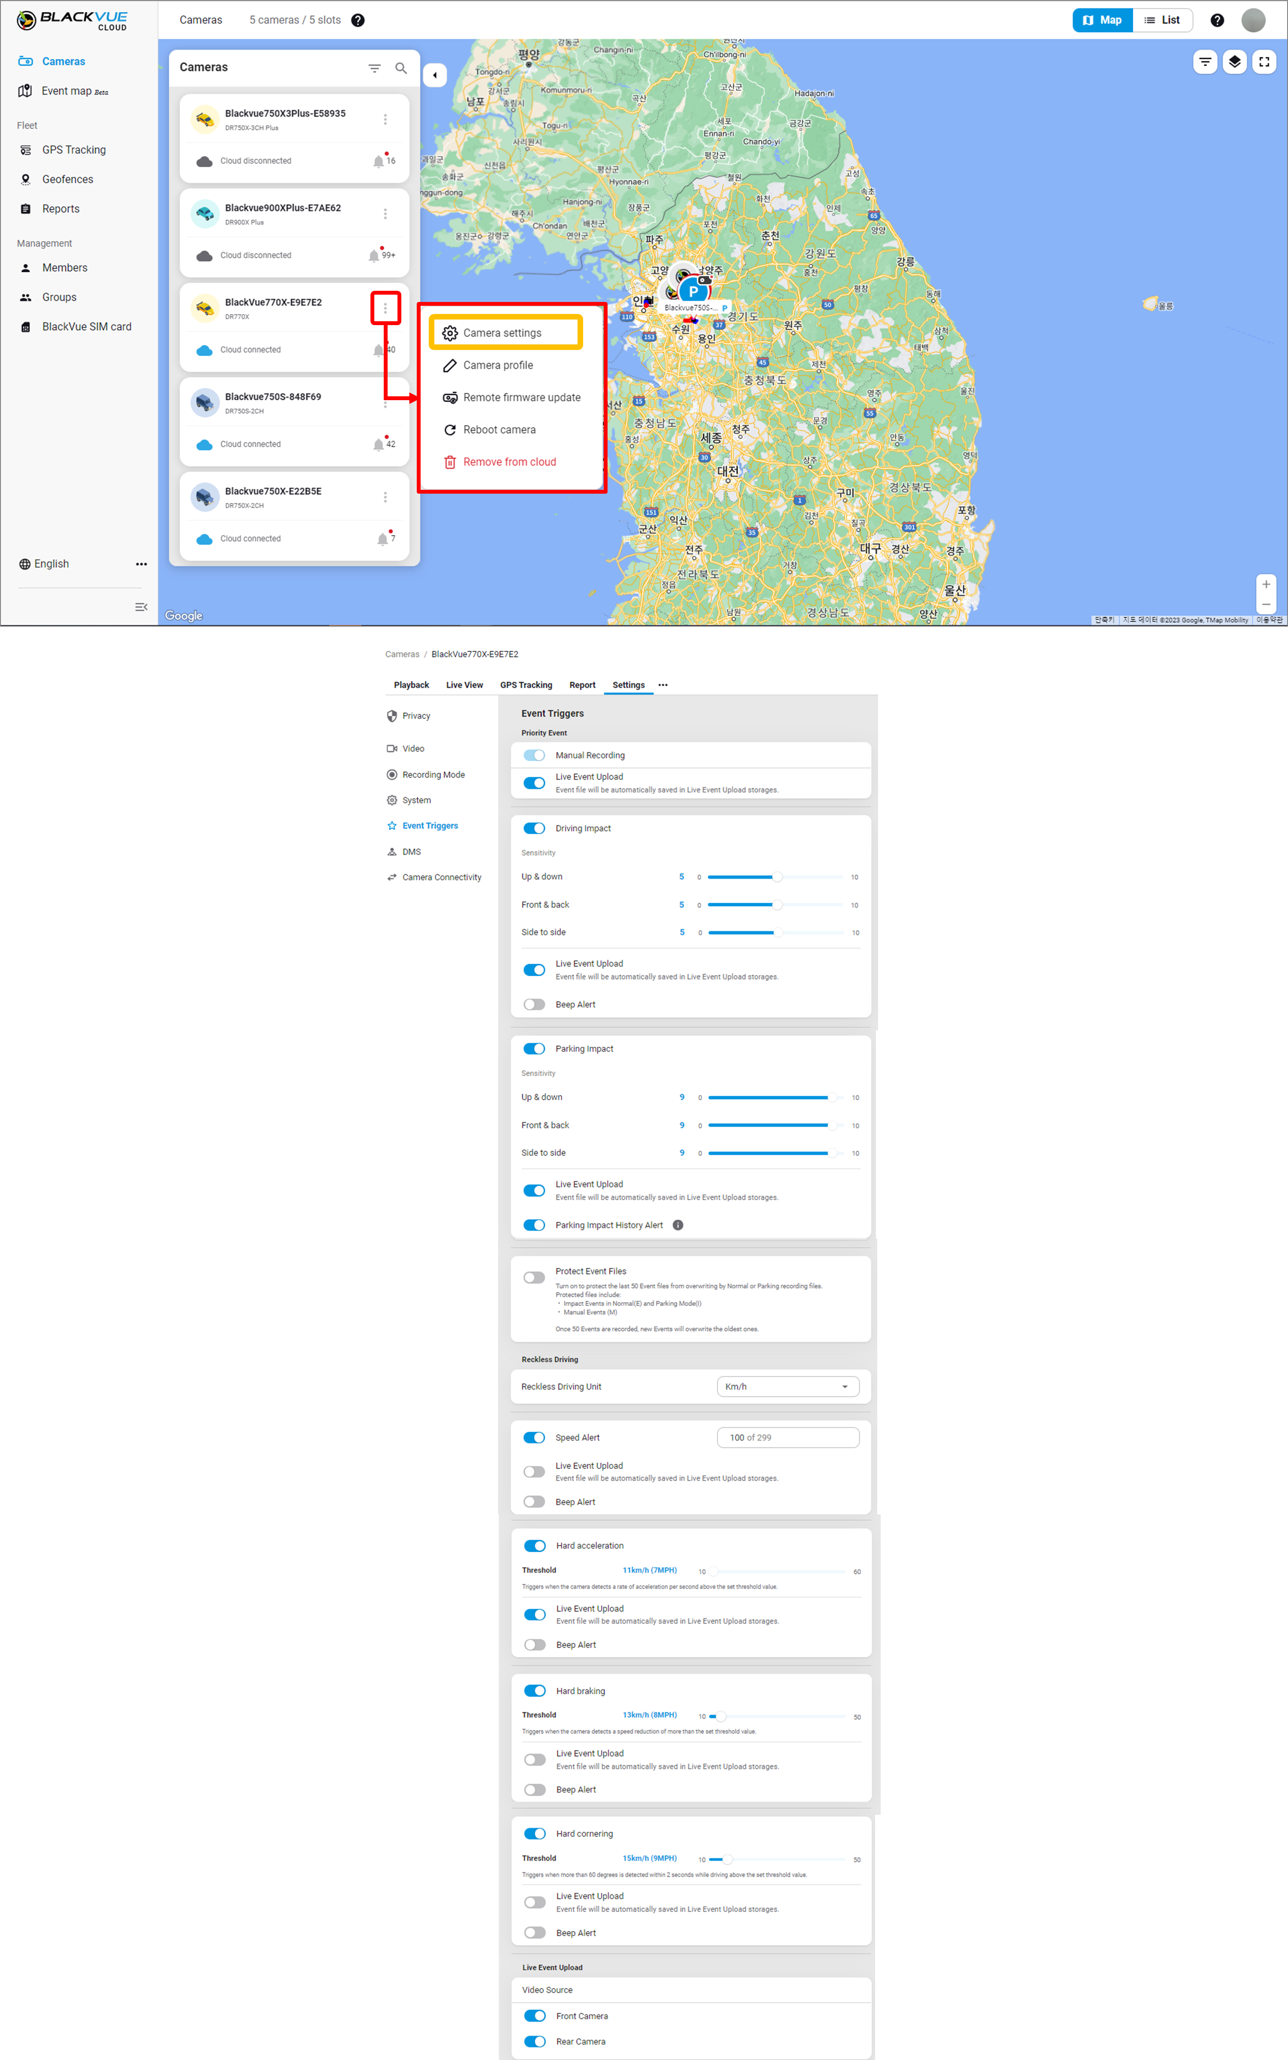Open Video settings section

click(x=406, y=749)
